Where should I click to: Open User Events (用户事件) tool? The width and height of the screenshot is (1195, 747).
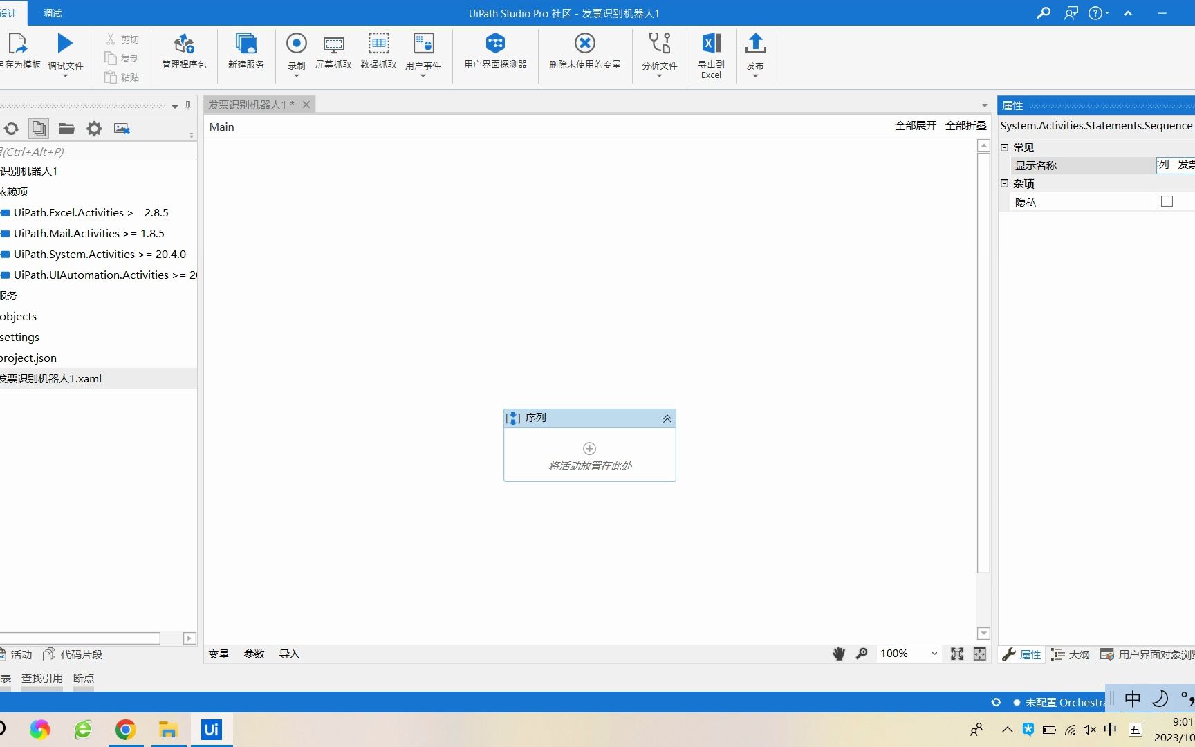(x=423, y=54)
